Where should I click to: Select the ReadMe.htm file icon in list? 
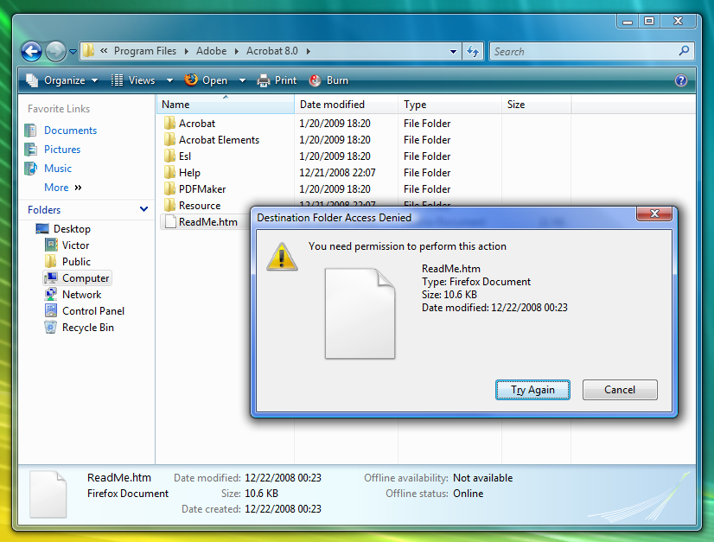point(169,221)
